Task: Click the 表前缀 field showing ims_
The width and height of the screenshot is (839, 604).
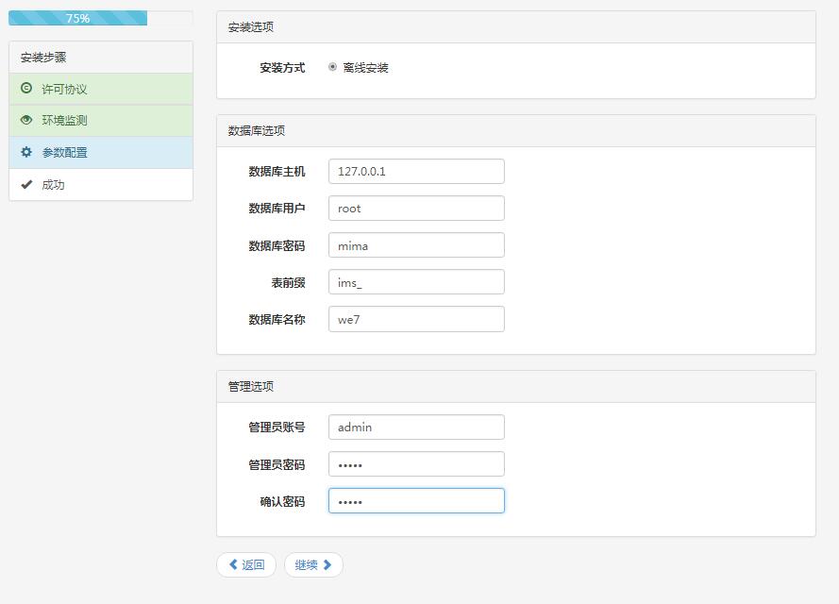Action: (416, 282)
